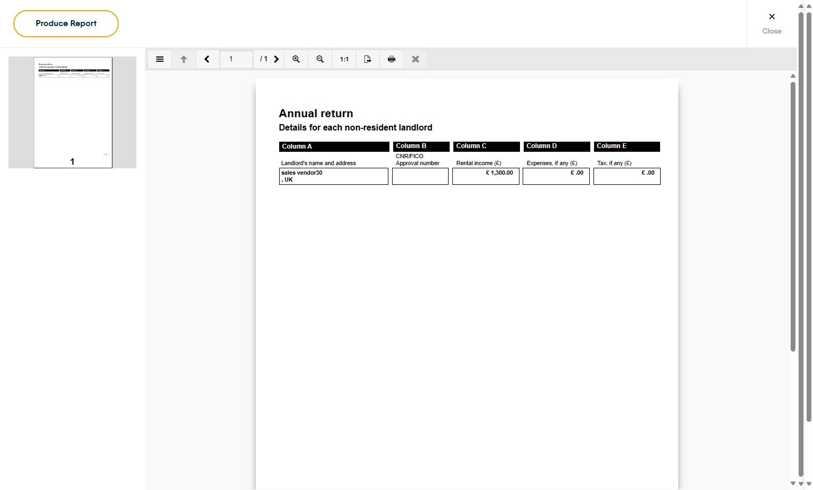Click the 'Column E' header
The width and height of the screenshot is (813, 490).
pyautogui.click(x=627, y=146)
